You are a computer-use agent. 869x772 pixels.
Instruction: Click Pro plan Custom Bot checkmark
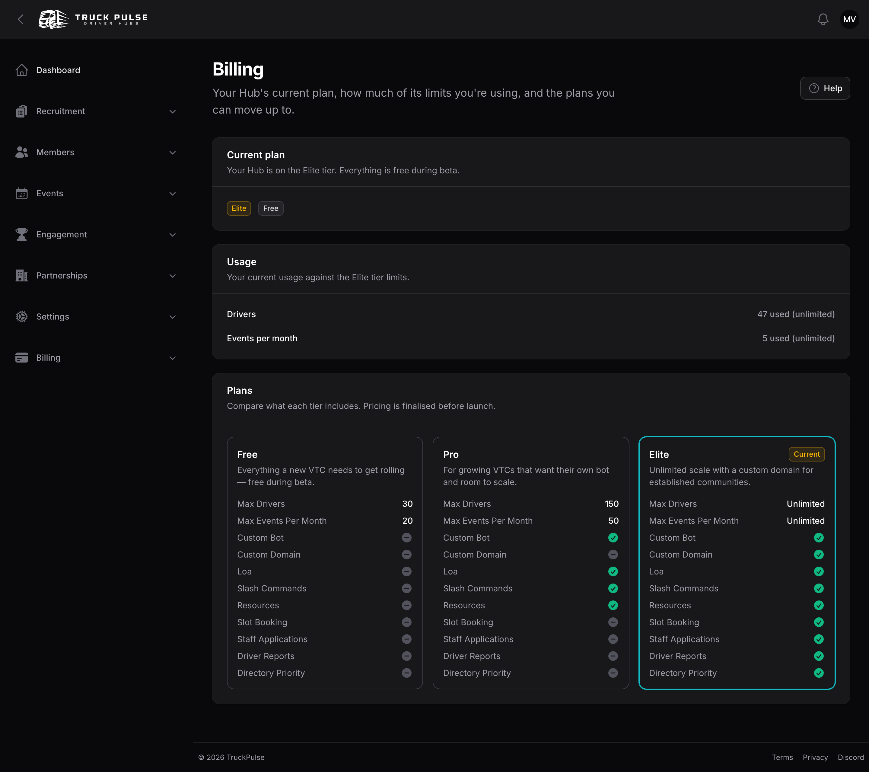(x=613, y=538)
